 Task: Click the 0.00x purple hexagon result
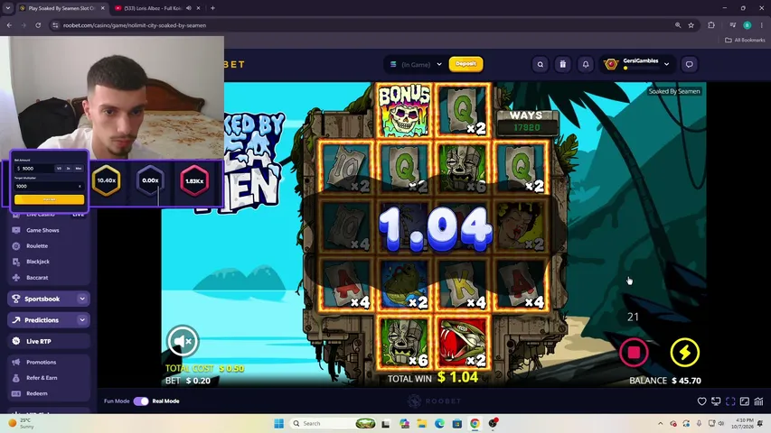click(150, 180)
